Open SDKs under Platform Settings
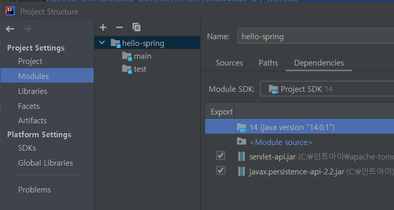 (x=27, y=148)
